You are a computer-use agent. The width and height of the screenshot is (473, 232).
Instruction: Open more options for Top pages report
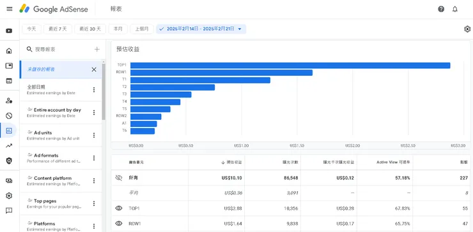[94, 204]
